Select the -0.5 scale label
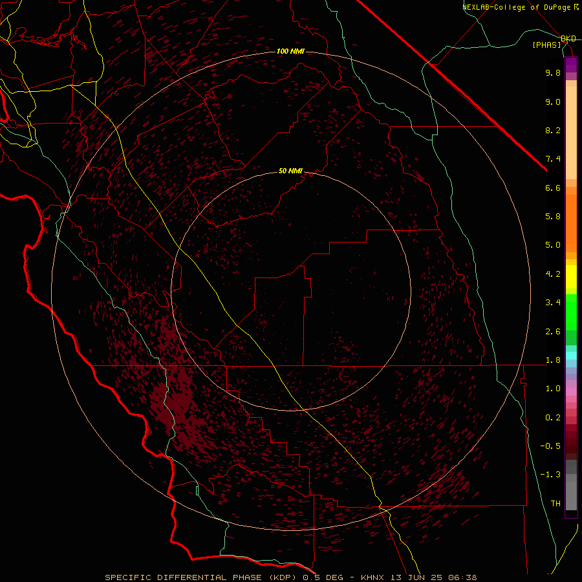Image resolution: width=582 pixels, height=582 pixels. point(550,446)
